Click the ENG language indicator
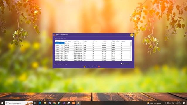The image size is (187, 105). coord(173,103)
